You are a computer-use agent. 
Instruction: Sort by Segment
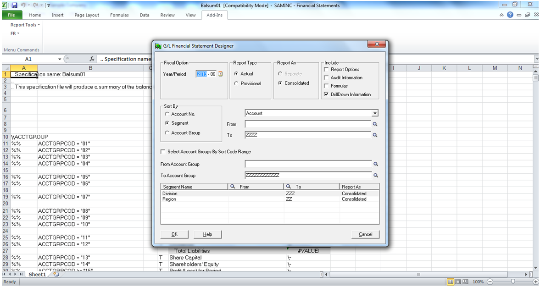point(176,123)
